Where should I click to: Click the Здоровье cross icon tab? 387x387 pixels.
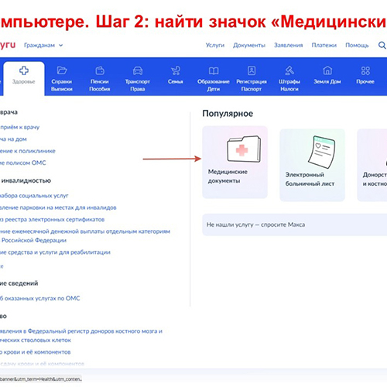24,78
